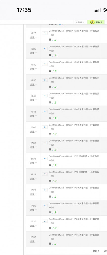107x255 pixels.
Task: Click the green 1.91 odds in the 17:15 row
Action: pyautogui.click(x=56, y=181)
